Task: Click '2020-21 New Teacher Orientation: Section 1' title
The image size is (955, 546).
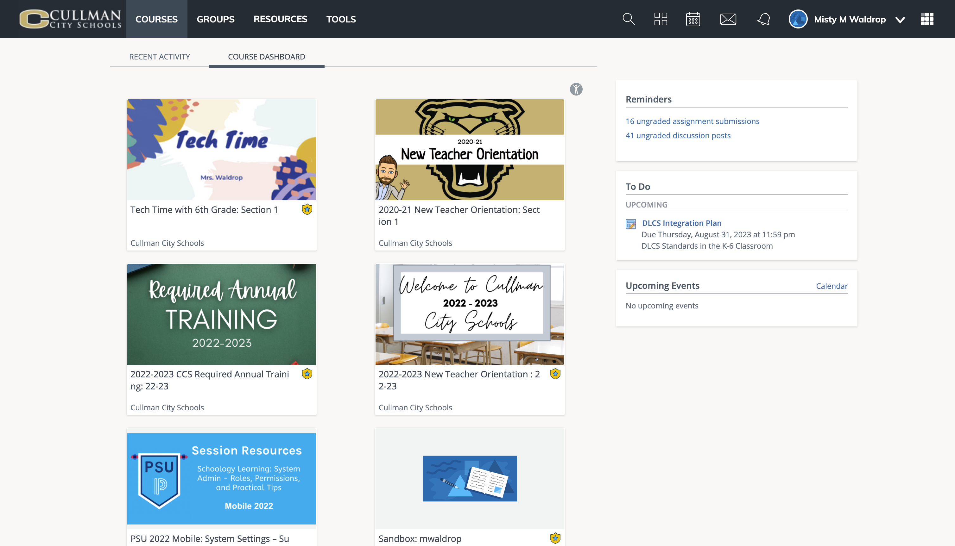Action: [x=459, y=216]
